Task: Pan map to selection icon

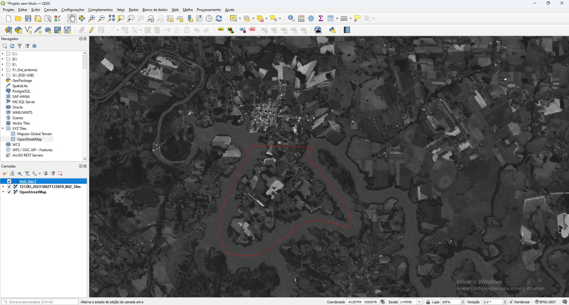Action: point(82,18)
